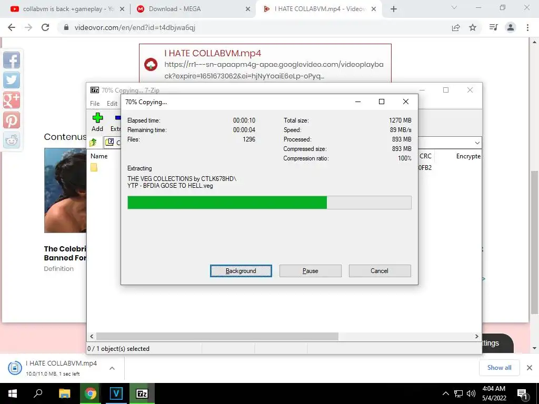
Task: Click the network tray icon
Action: [458, 393]
